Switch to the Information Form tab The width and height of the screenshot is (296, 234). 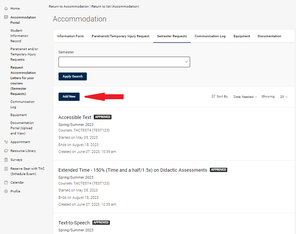click(x=70, y=36)
